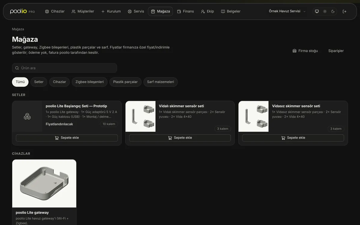Click the Vidasız skimmer sensör seti title

pos(296,106)
